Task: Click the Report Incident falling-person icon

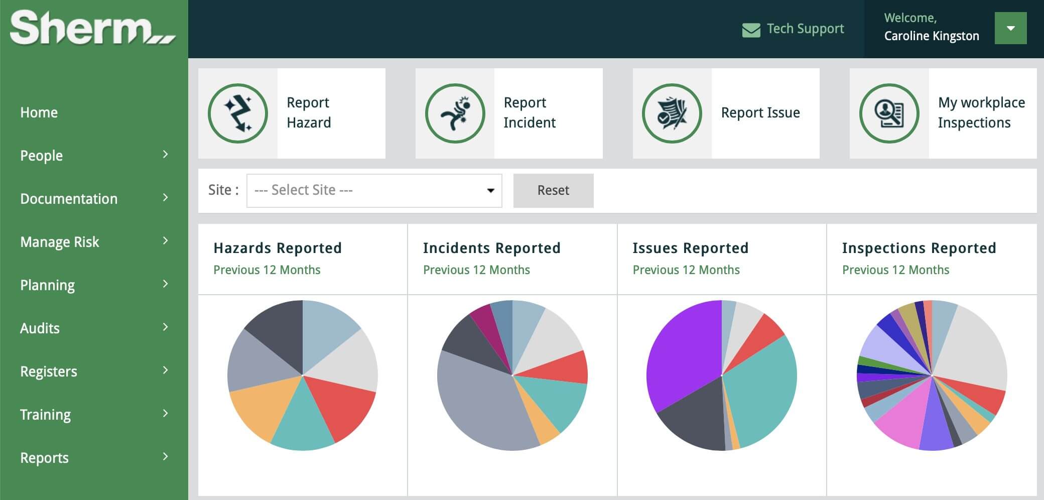Action: (x=455, y=113)
